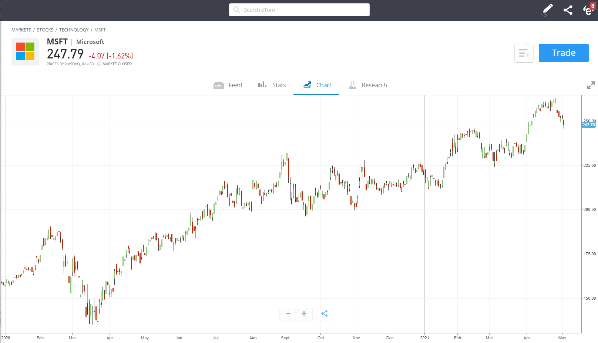Click the large 247.79 price

[x=65, y=54]
